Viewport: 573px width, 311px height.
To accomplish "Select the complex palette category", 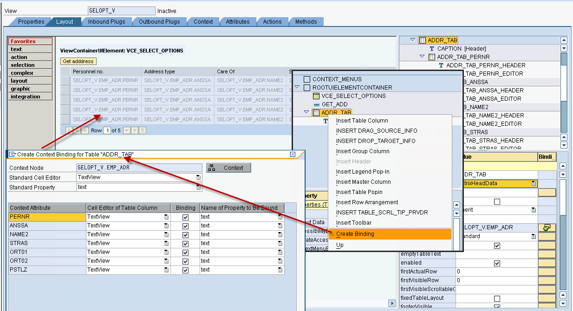I will 31,73.
